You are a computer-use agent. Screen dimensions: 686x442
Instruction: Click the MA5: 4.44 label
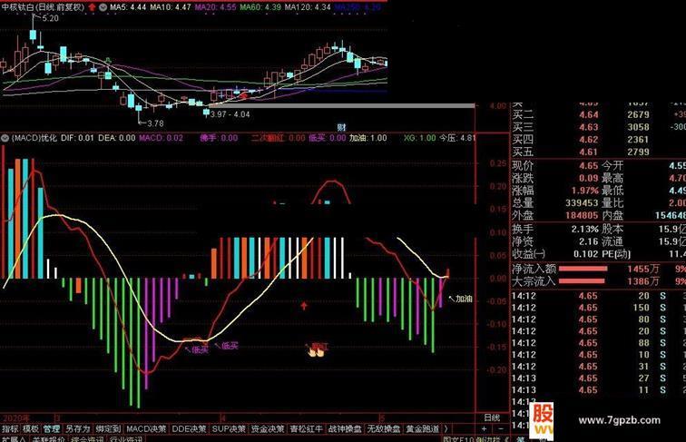click(128, 7)
